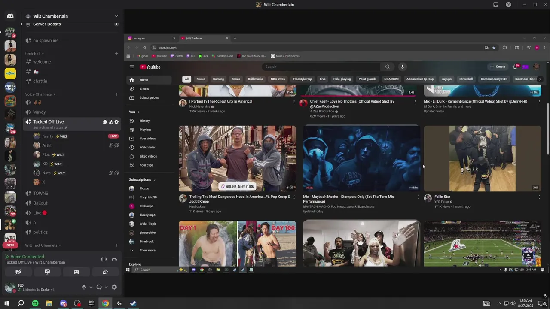Viewport: 550px width, 309px height.
Task: Collapse the Wilt Text Channels category
Action: [43, 245]
